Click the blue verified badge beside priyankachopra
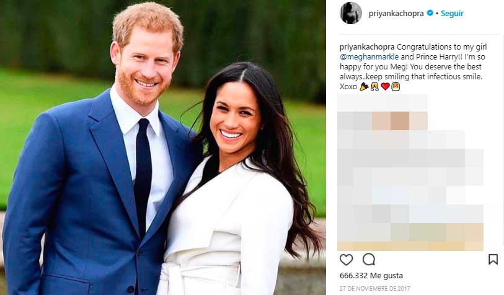This screenshot has width=504, height=295. tap(430, 13)
